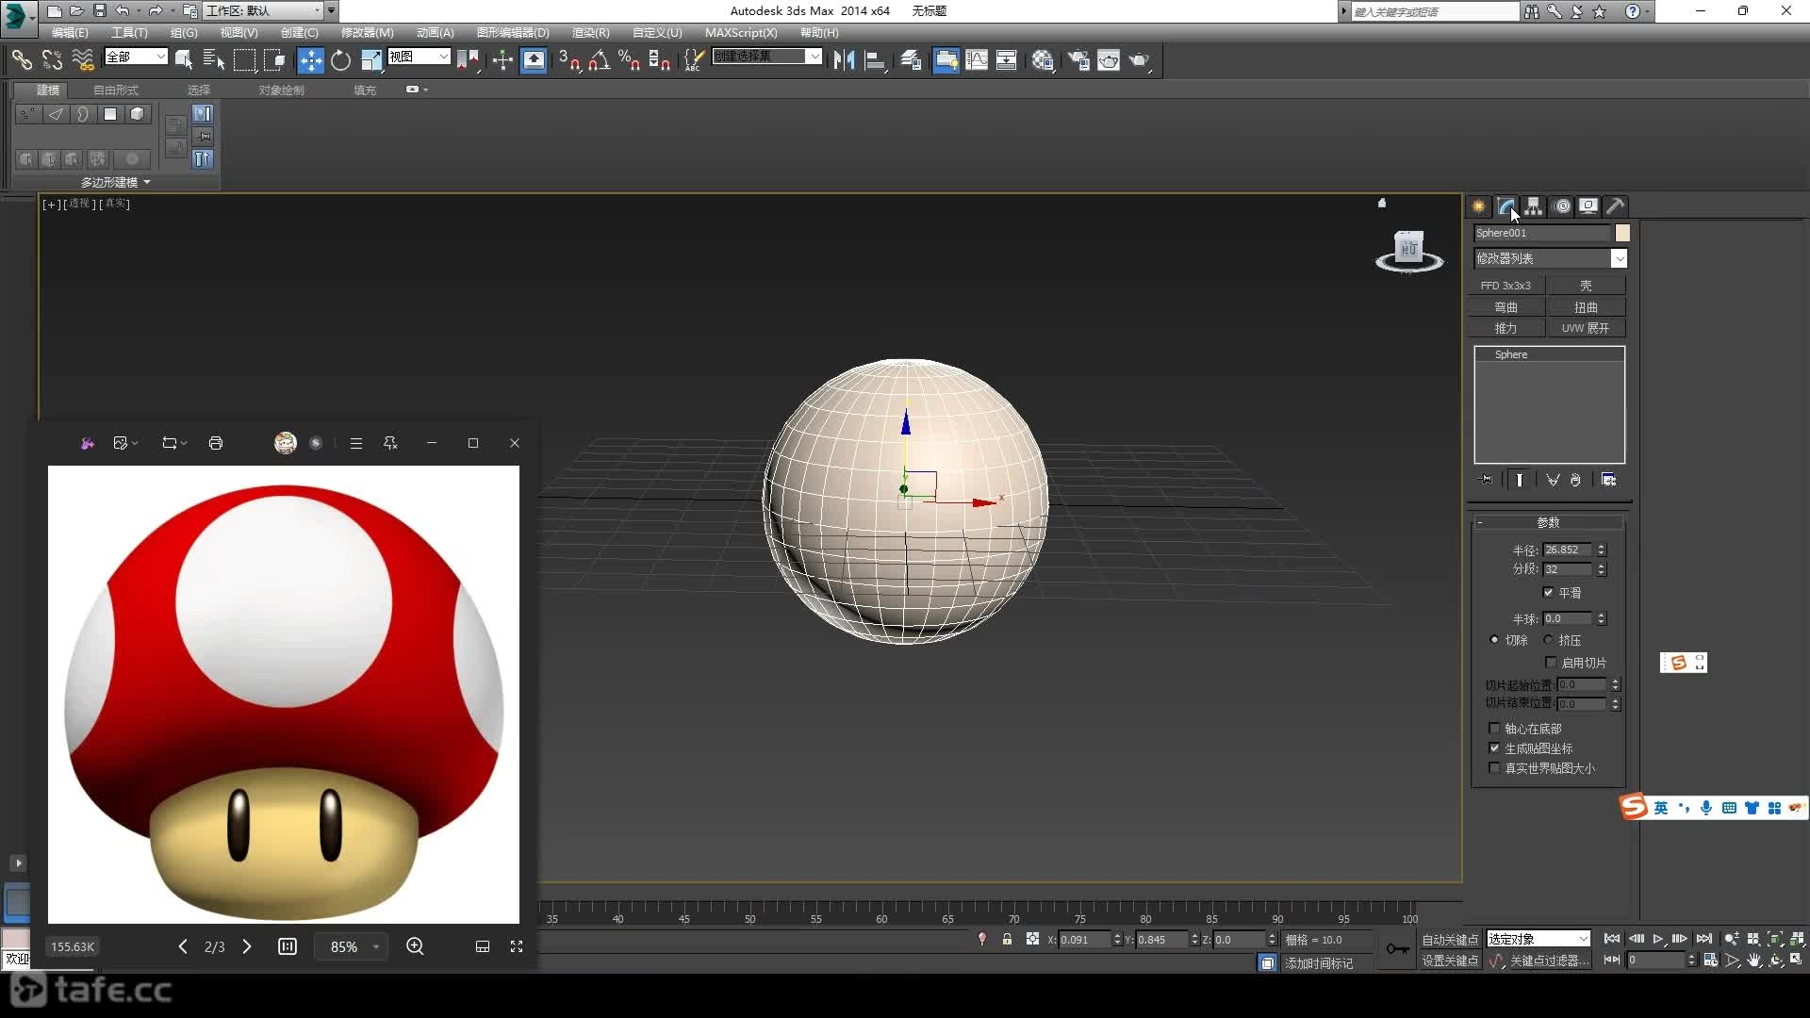Open the 全部 selection filter dropdown
The height and width of the screenshot is (1018, 1810).
tap(137, 57)
